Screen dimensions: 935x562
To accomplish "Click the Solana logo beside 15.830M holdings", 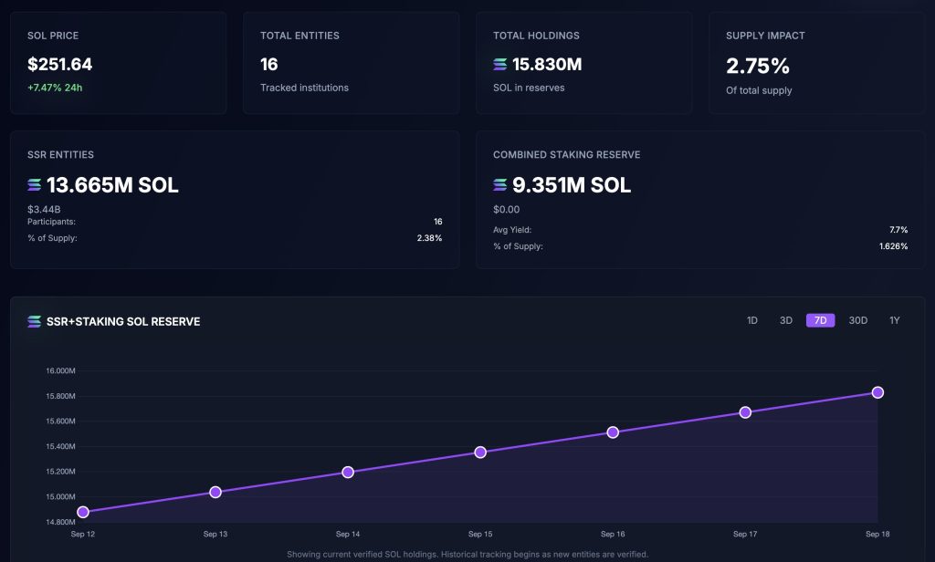I will [499, 65].
